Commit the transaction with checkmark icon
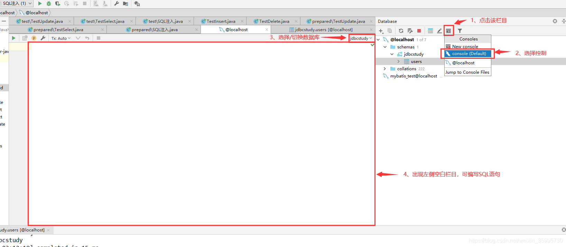This screenshot has height=247, width=566. [78, 38]
